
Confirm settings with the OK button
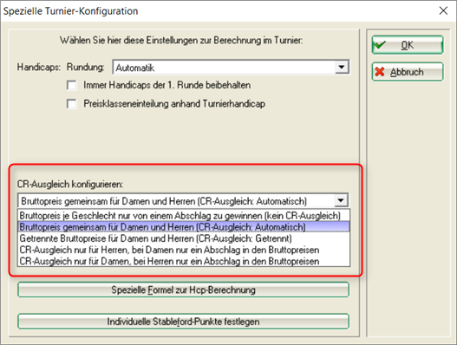click(x=408, y=45)
